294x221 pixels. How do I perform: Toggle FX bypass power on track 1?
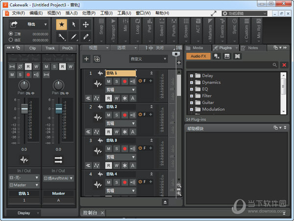coord(140,81)
